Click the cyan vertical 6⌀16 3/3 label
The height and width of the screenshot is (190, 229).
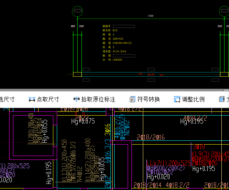pyautogui.click(x=107, y=151)
